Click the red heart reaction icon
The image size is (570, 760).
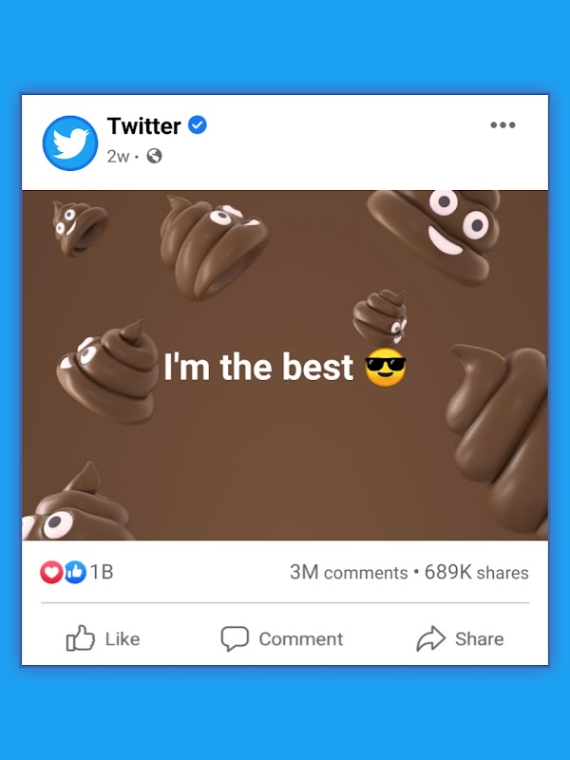tap(51, 572)
